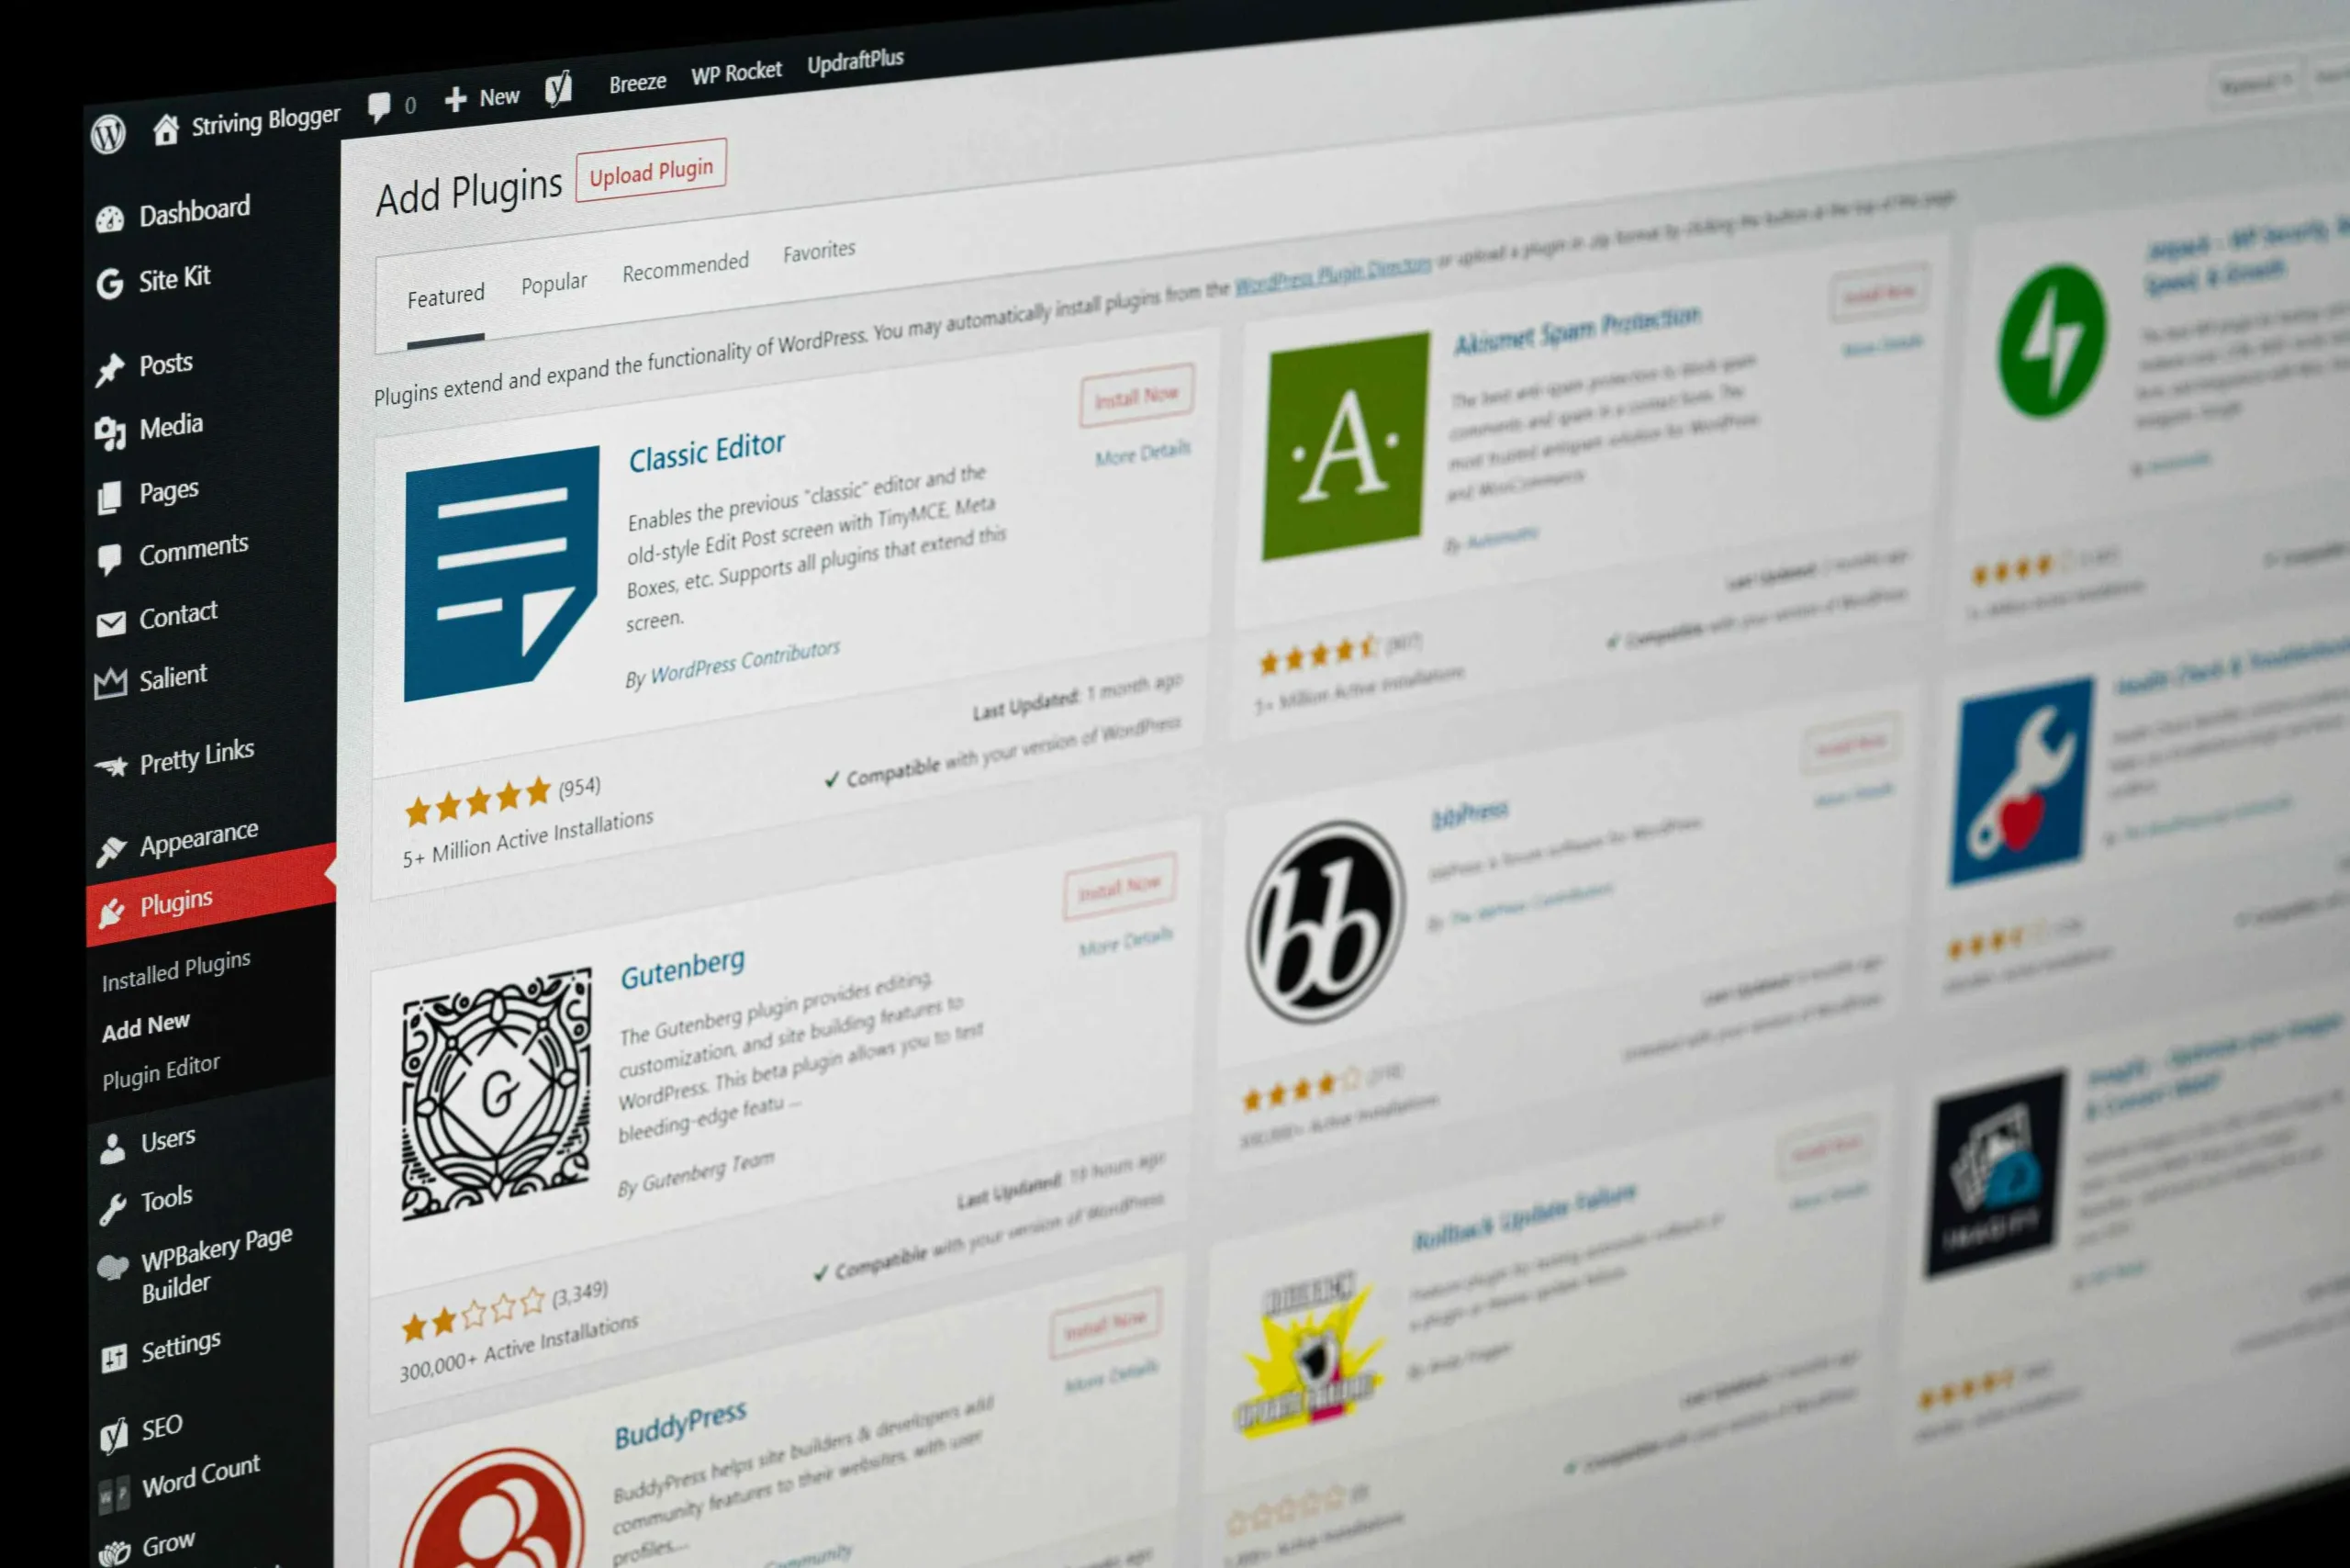The width and height of the screenshot is (2350, 1568).
Task: Toggle the Plugins active menu item
Action: [173, 900]
